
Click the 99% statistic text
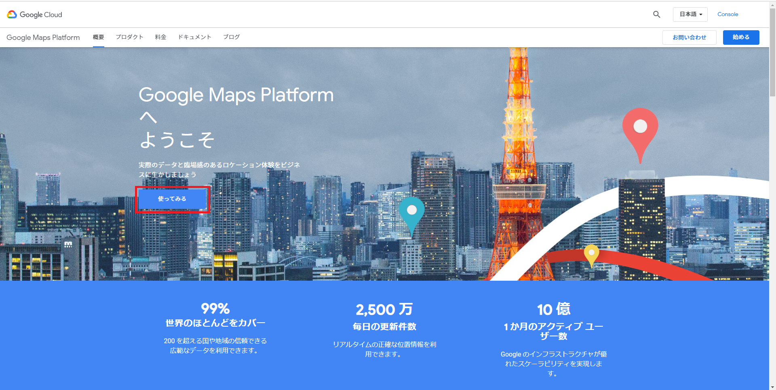(215, 309)
